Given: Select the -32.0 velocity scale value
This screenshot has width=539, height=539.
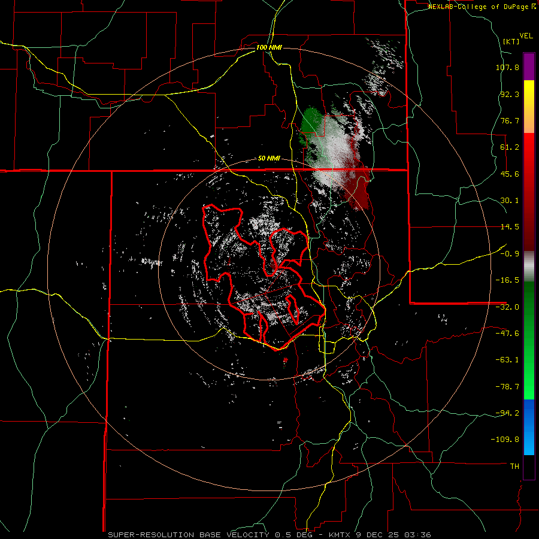Looking at the screenshot, I should pyautogui.click(x=507, y=307).
